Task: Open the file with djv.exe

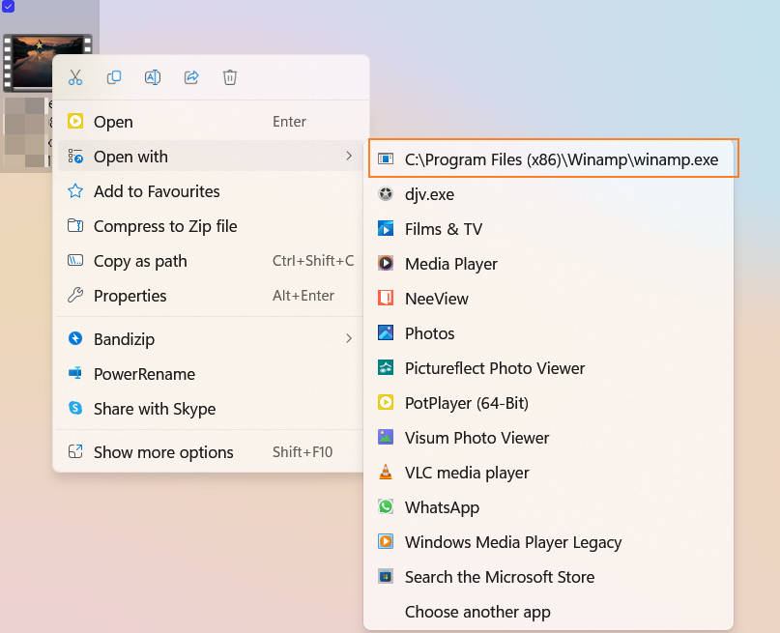Action: [x=549, y=194]
